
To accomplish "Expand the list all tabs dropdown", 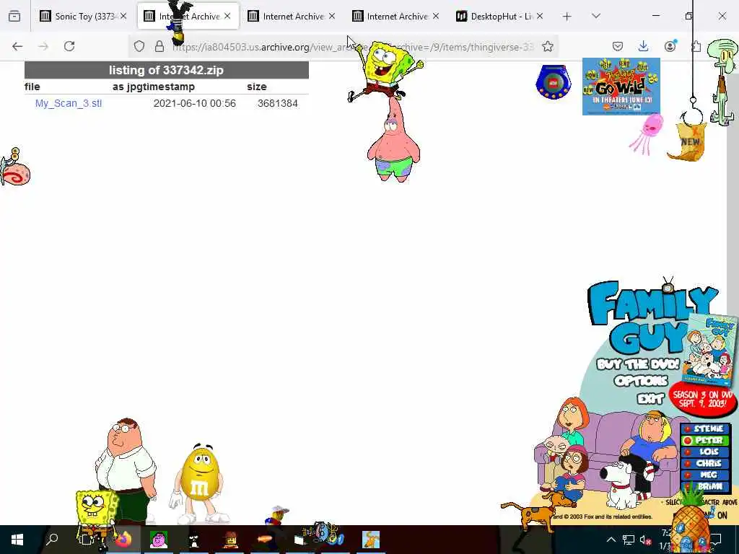I will tap(596, 16).
